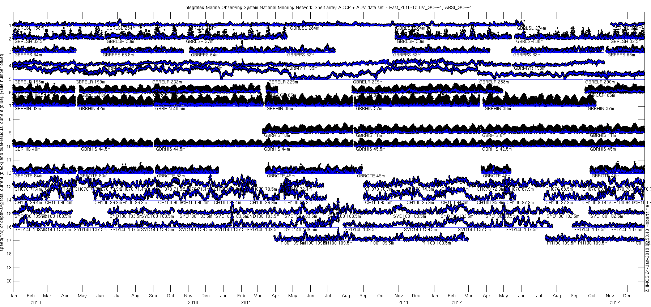Image resolution: width=651 pixels, height=307 pixels.
Task: Click the 'CH100 93.4m' mooring label
Action: tap(596, 203)
